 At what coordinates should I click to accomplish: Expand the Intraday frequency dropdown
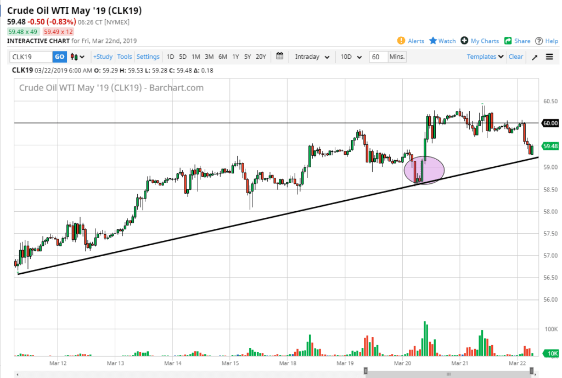click(312, 57)
